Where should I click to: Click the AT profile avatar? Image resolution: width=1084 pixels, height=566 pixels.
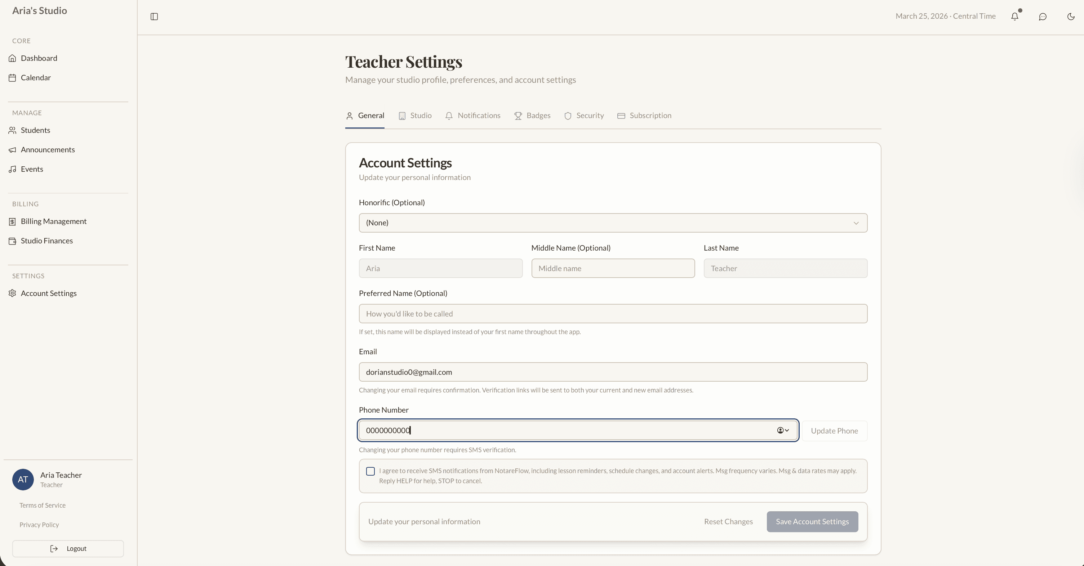point(23,479)
